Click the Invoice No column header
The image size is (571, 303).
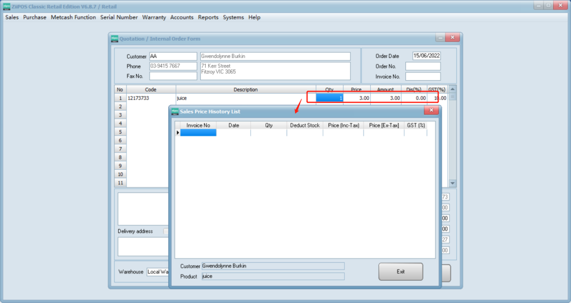click(198, 125)
